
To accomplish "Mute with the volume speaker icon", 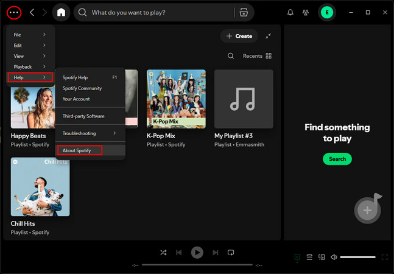I will coord(334,257).
